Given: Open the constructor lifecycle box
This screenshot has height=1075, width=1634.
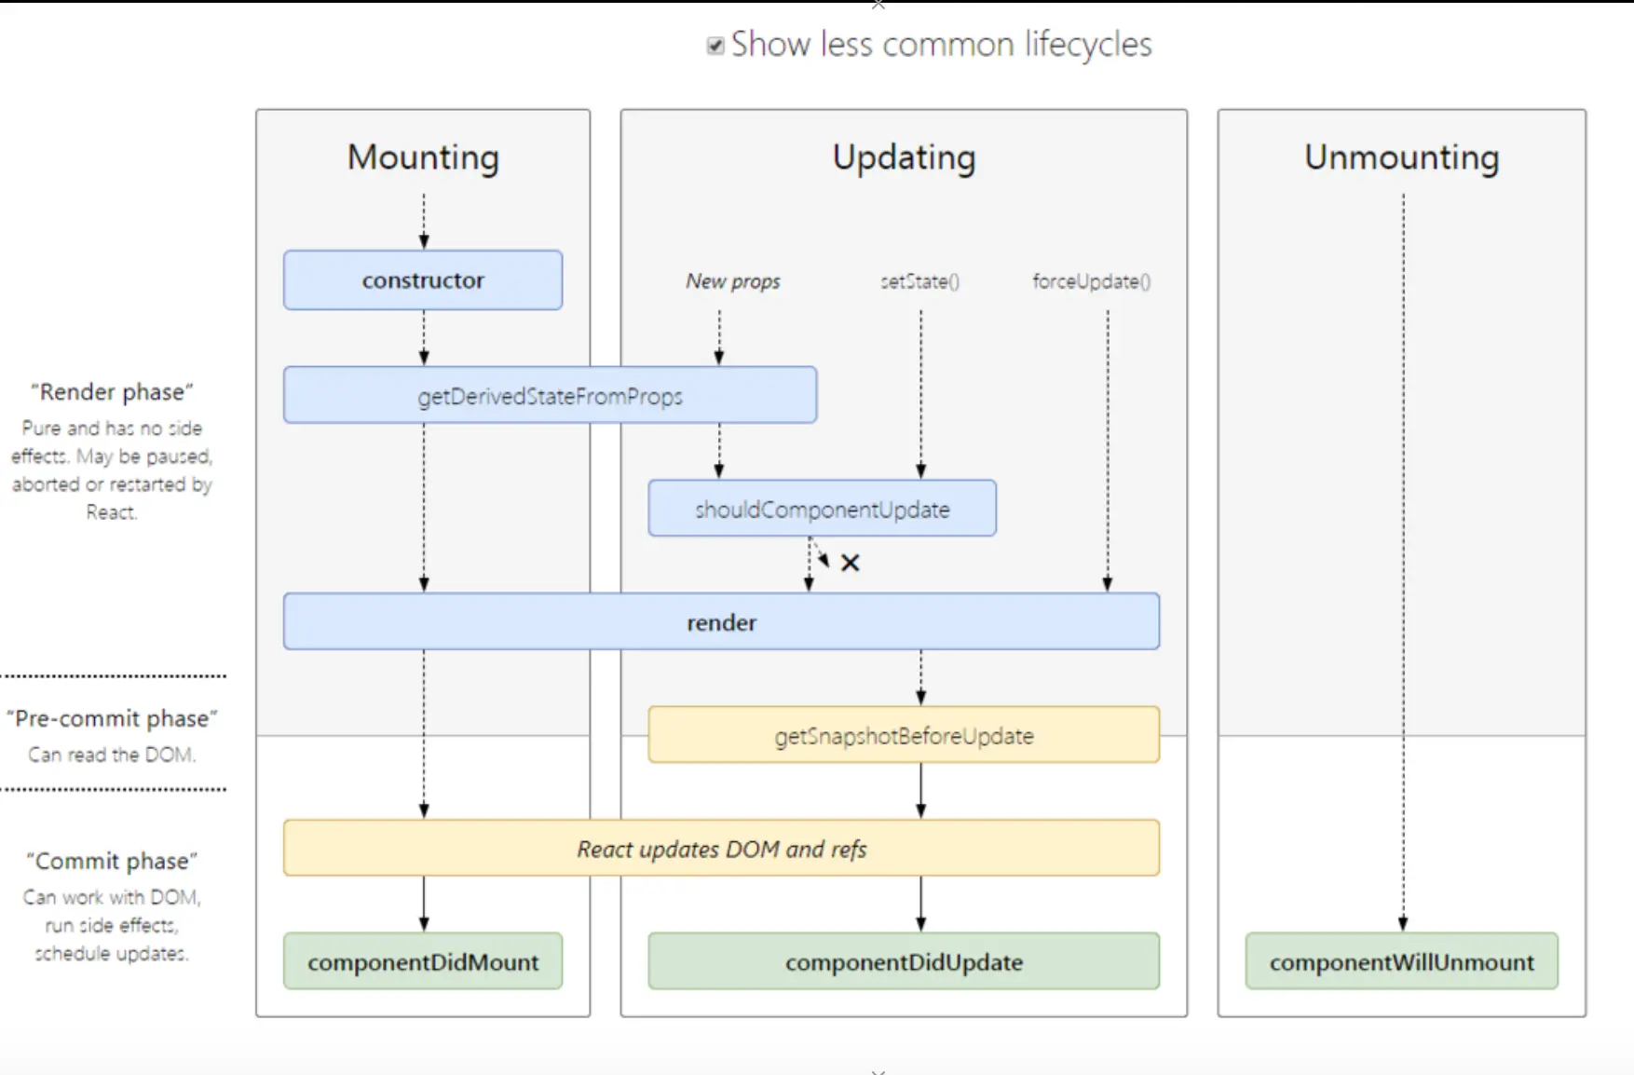Looking at the screenshot, I should (423, 280).
